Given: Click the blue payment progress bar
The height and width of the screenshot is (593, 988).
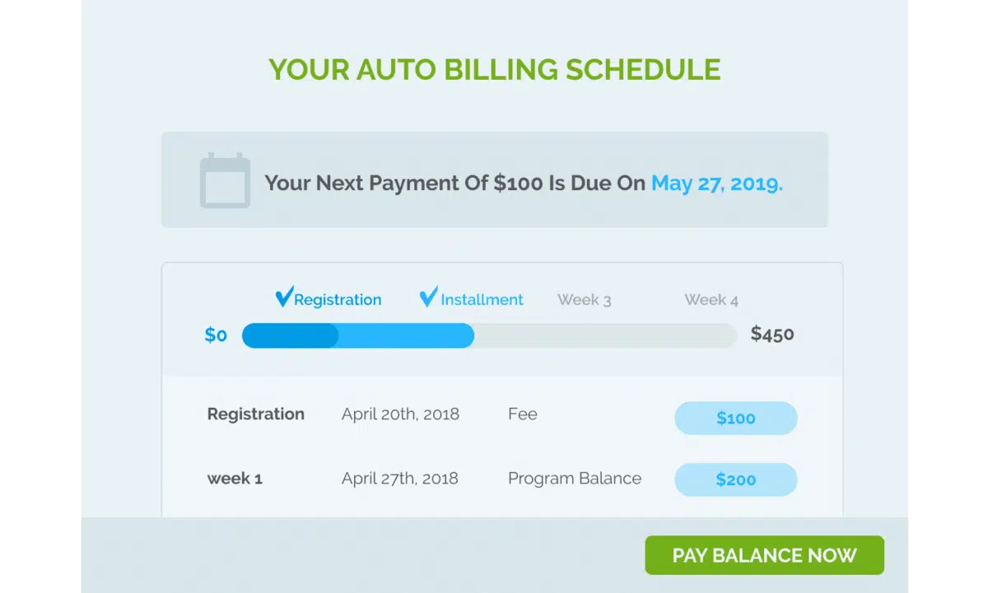Looking at the screenshot, I should 358,336.
